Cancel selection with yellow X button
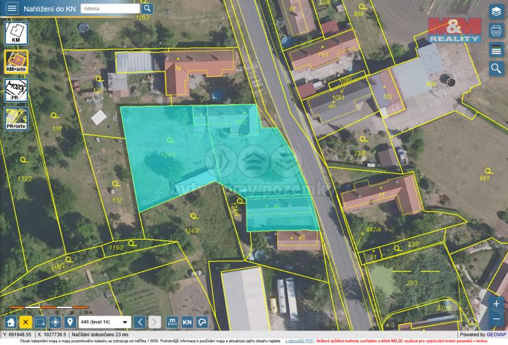The image size is (508, 345). click(25, 322)
